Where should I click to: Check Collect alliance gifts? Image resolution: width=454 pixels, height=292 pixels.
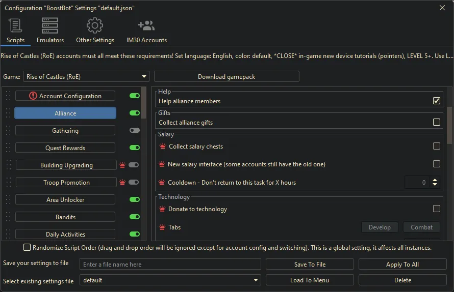(436, 122)
